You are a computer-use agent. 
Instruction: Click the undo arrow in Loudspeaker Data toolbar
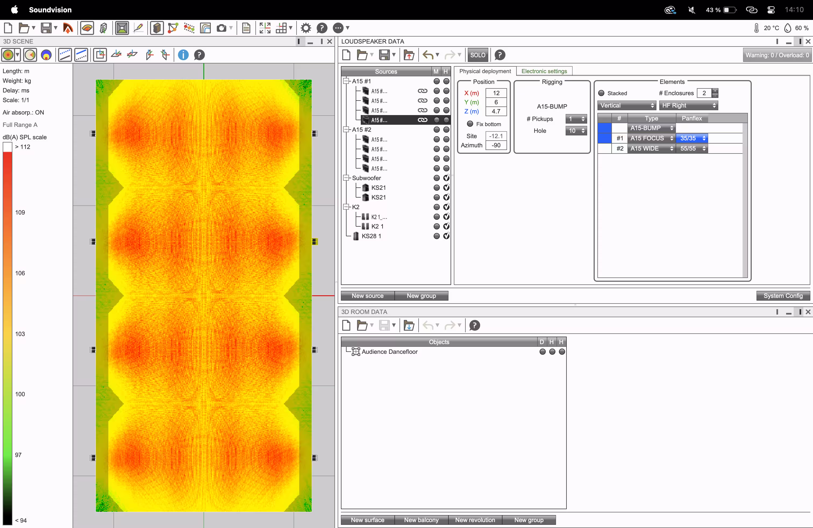click(x=428, y=55)
